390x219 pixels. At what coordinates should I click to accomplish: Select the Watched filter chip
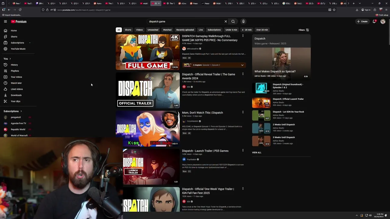(x=167, y=30)
